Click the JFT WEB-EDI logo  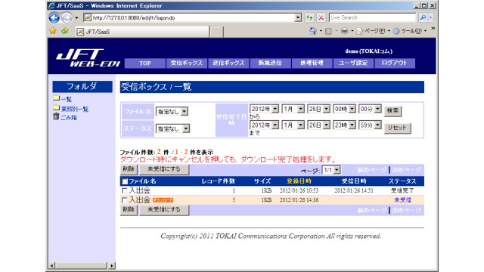click(x=88, y=57)
